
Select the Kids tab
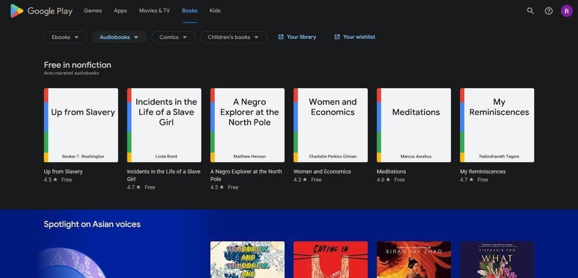215,11
